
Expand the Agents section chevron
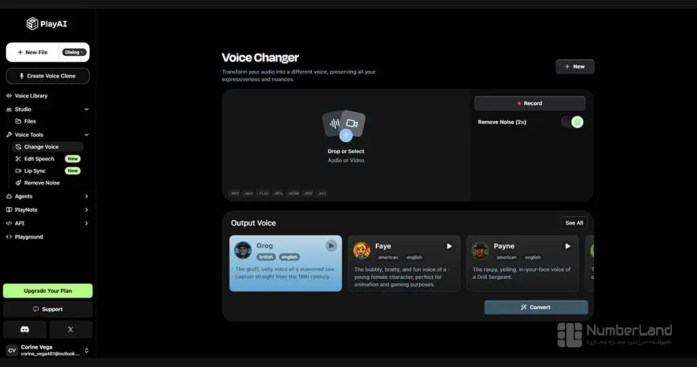click(86, 196)
